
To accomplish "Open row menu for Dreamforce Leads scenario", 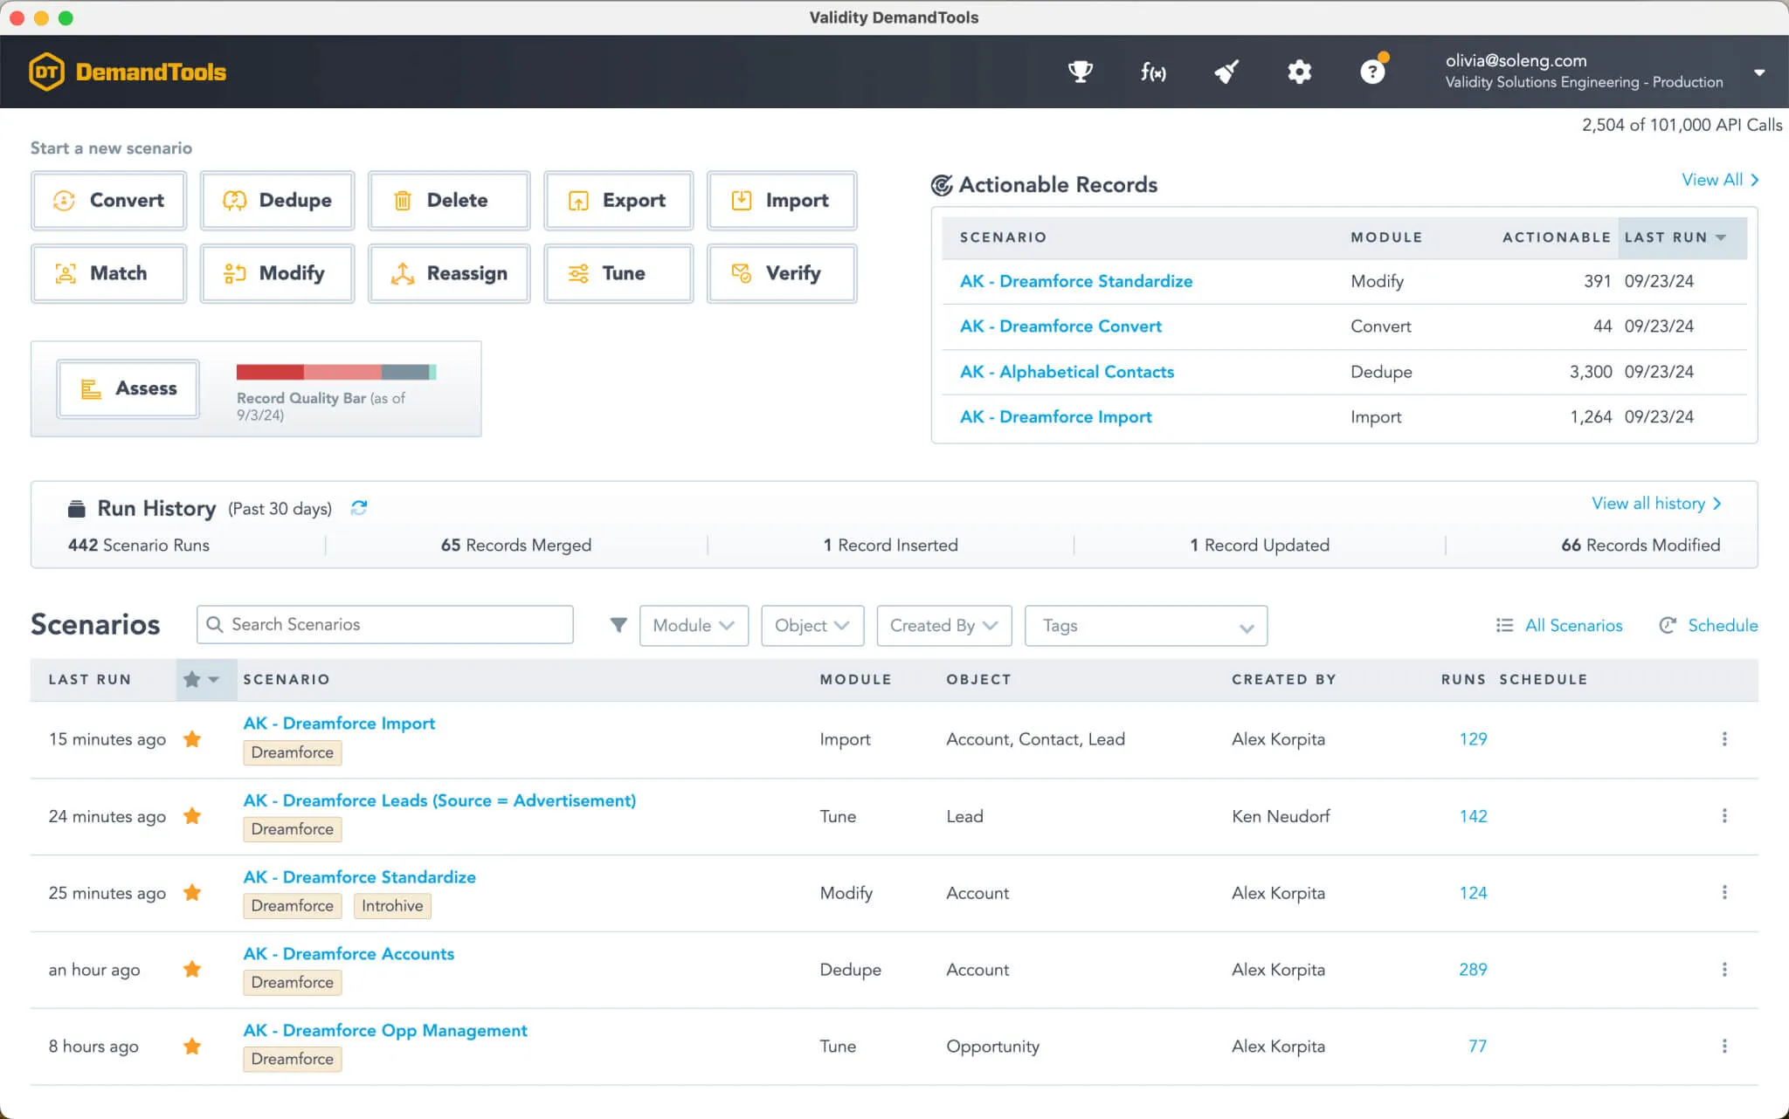I will click(1723, 816).
